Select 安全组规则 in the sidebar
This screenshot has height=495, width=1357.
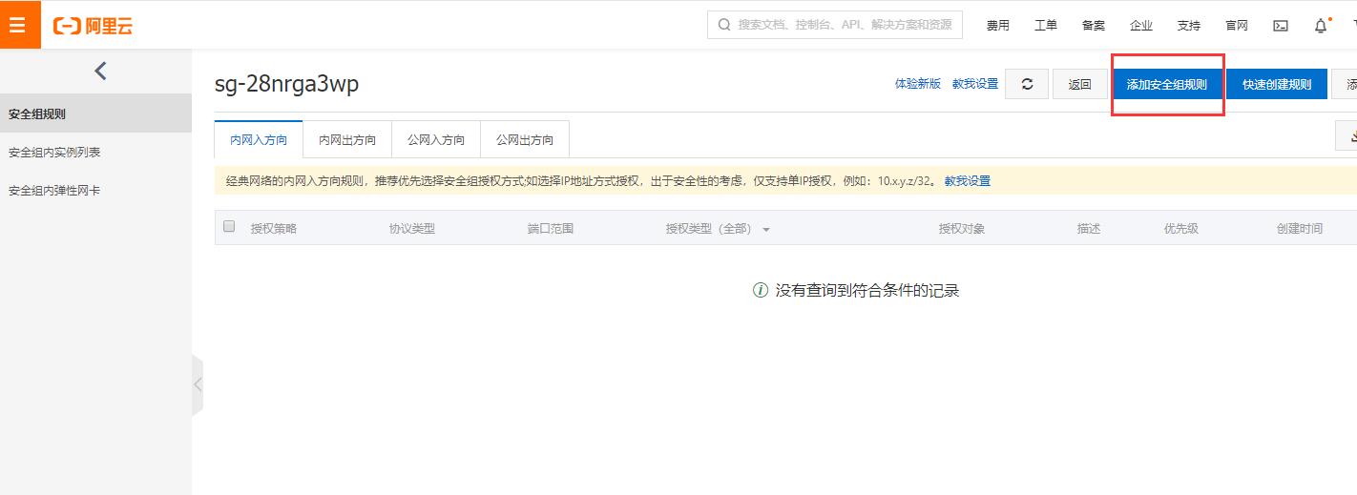click(95, 113)
